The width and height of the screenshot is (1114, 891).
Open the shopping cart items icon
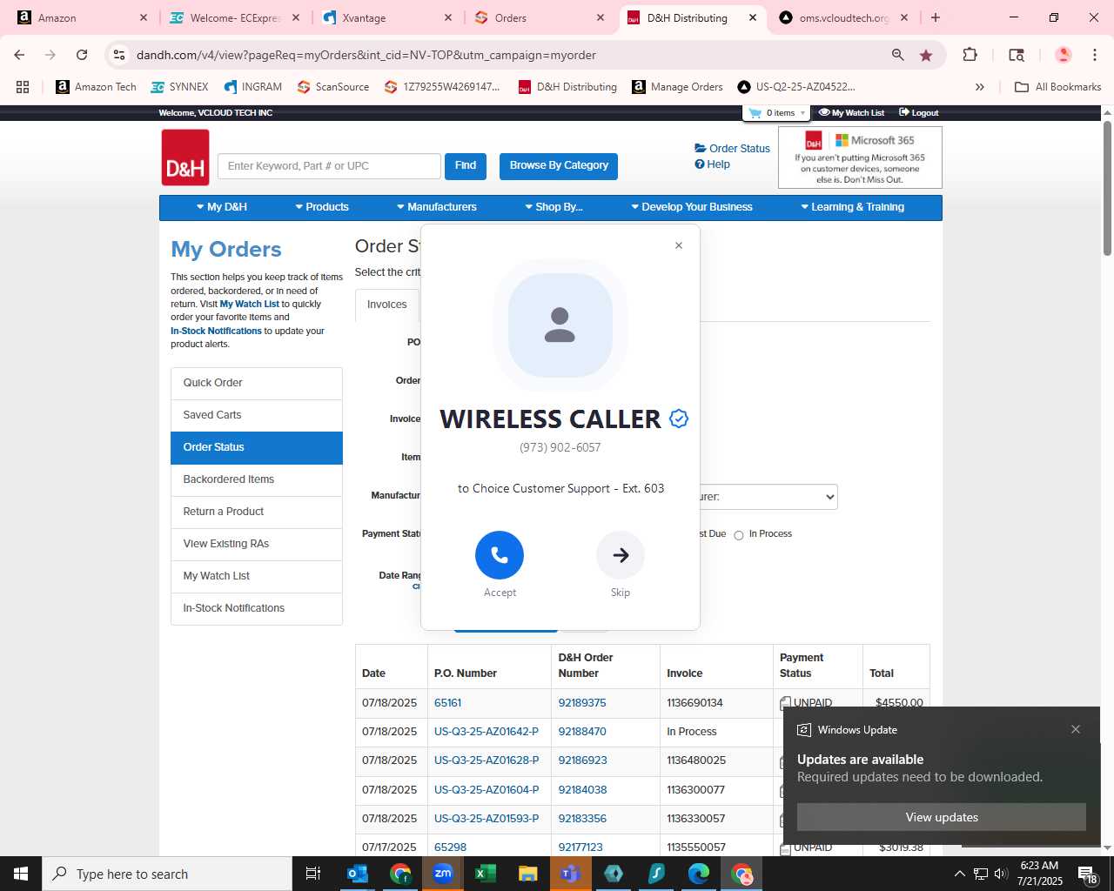pyautogui.click(x=775, y=113)
